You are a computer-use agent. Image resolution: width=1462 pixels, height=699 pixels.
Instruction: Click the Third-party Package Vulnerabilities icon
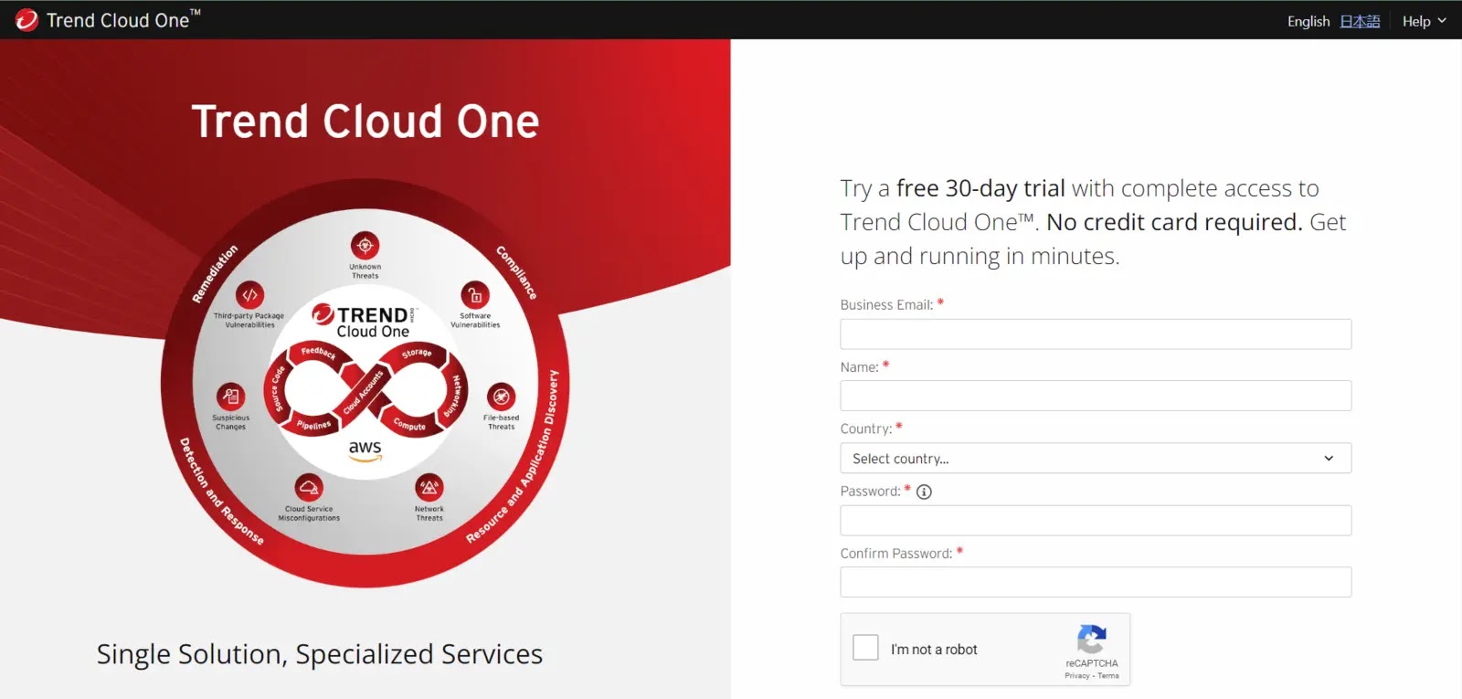coord(249,294)
